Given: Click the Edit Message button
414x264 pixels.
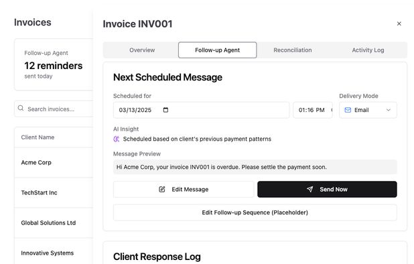Looking at the screenshot, I should point(184,189).
